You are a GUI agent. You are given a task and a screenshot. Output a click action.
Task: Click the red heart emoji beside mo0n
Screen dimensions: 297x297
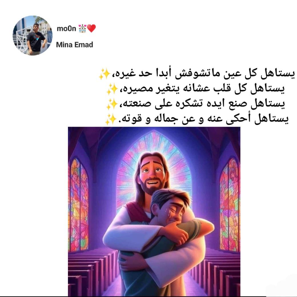click(91, 29)
